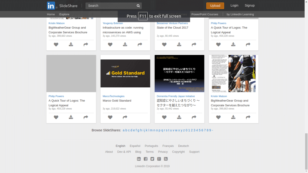Viewport: 308px width, 173px height.
Task: Like the Marco Gold Standard slideshow
Action: (110, 117)
